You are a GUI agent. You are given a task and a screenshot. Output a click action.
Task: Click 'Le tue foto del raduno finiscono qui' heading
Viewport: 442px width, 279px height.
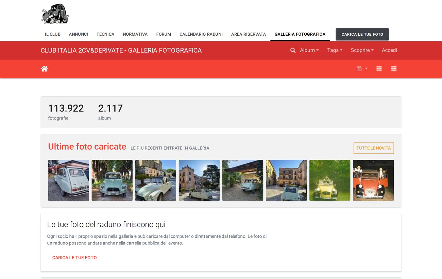[x=106, y=224]
